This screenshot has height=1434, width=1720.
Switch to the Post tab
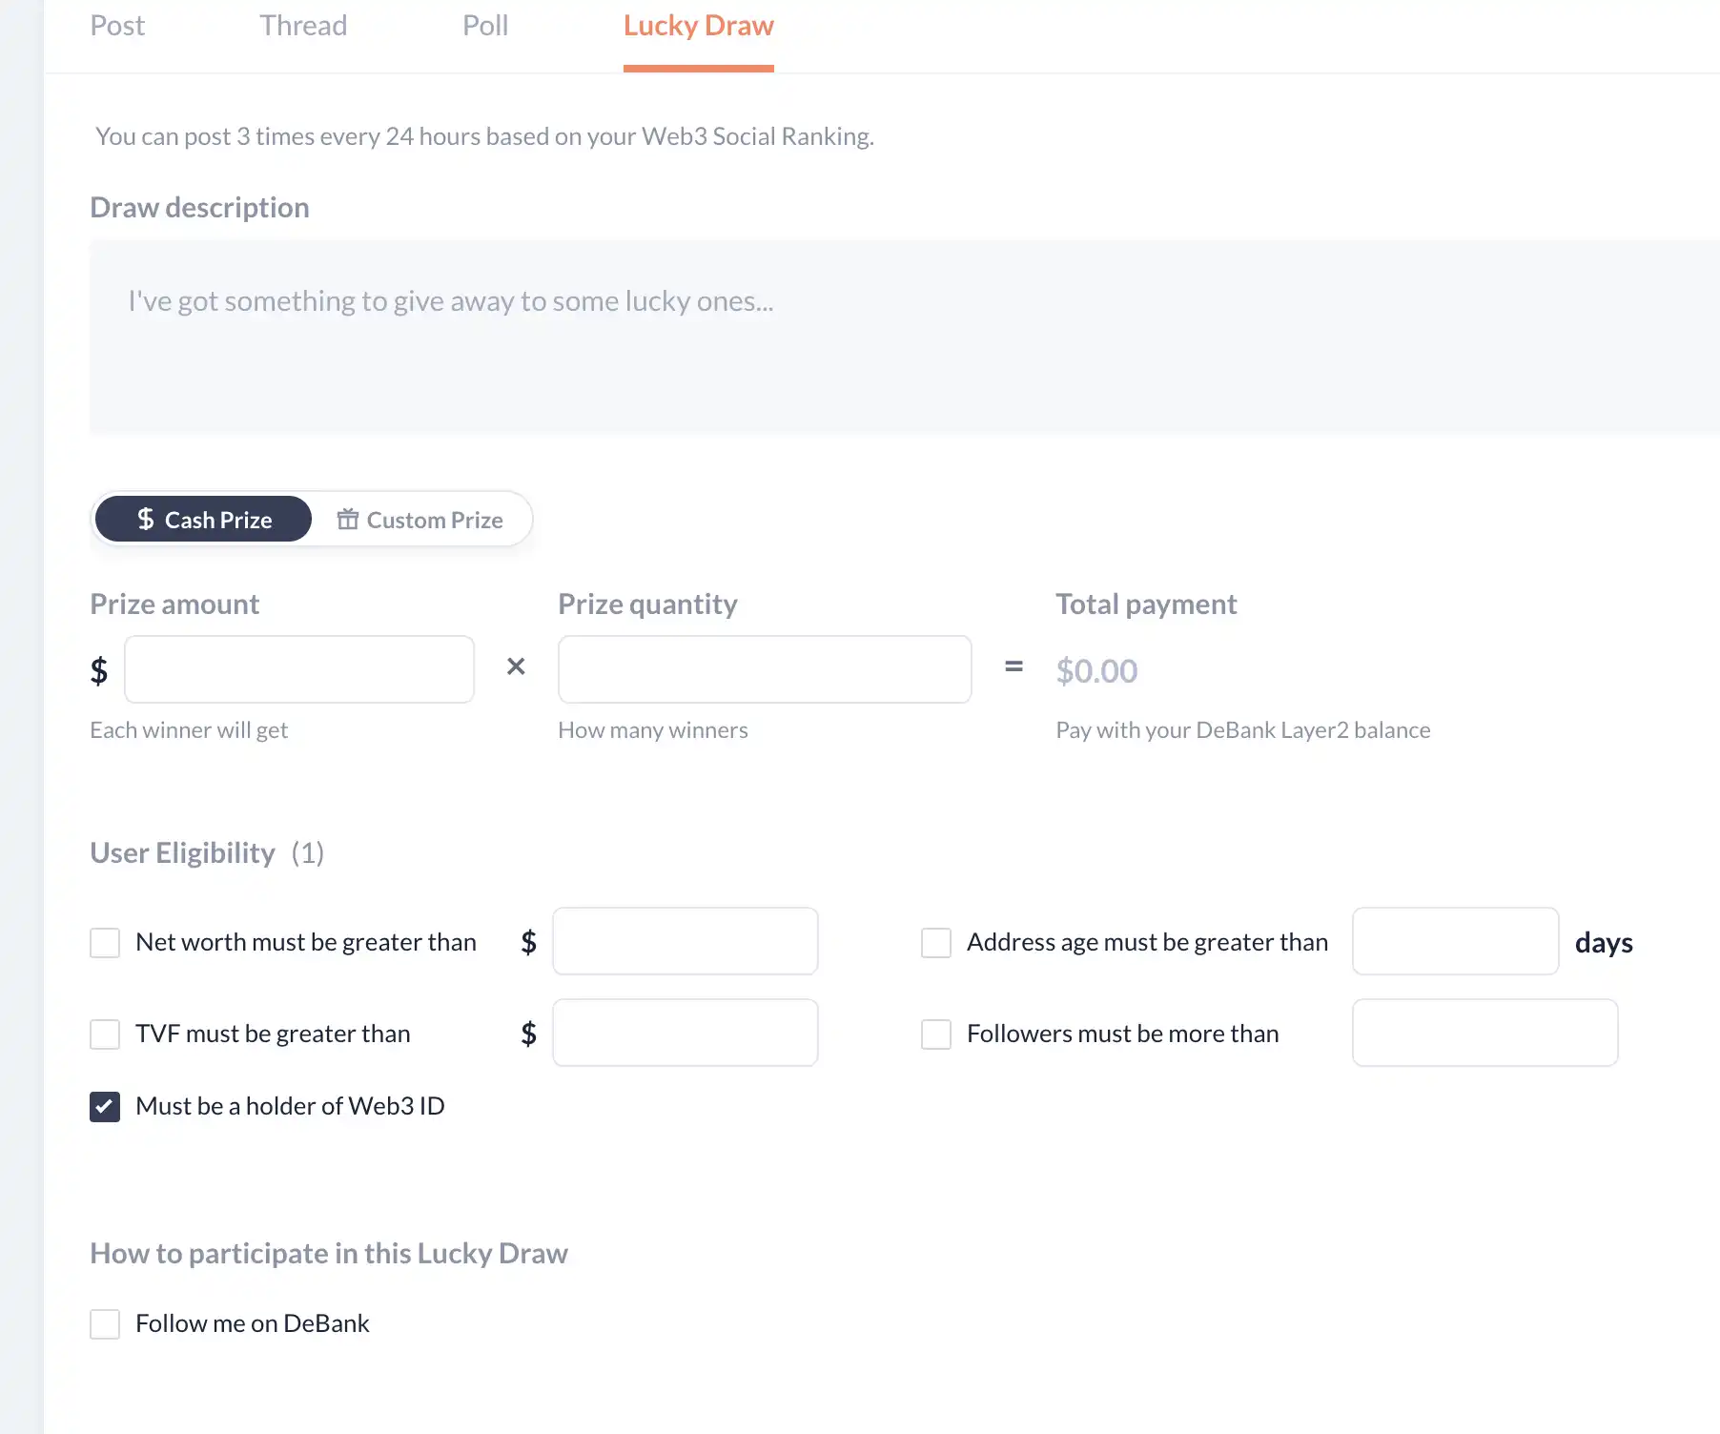click(117, 26)
